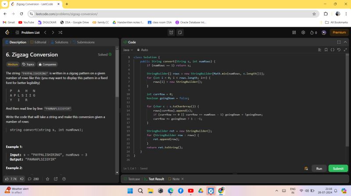The width and height of the screenshot is (351, 196).
Task: Maximize the code panel fullscreen icon
Action: [339, 42]
